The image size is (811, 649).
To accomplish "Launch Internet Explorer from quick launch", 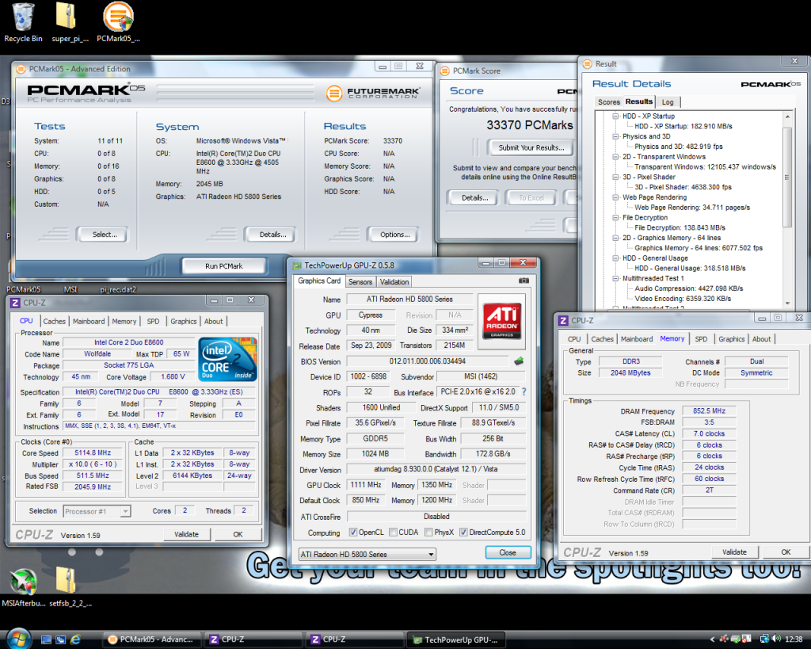I will (75, 639).
